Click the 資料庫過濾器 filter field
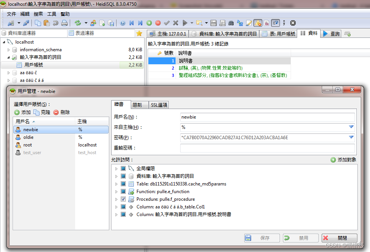 (34, 33)
